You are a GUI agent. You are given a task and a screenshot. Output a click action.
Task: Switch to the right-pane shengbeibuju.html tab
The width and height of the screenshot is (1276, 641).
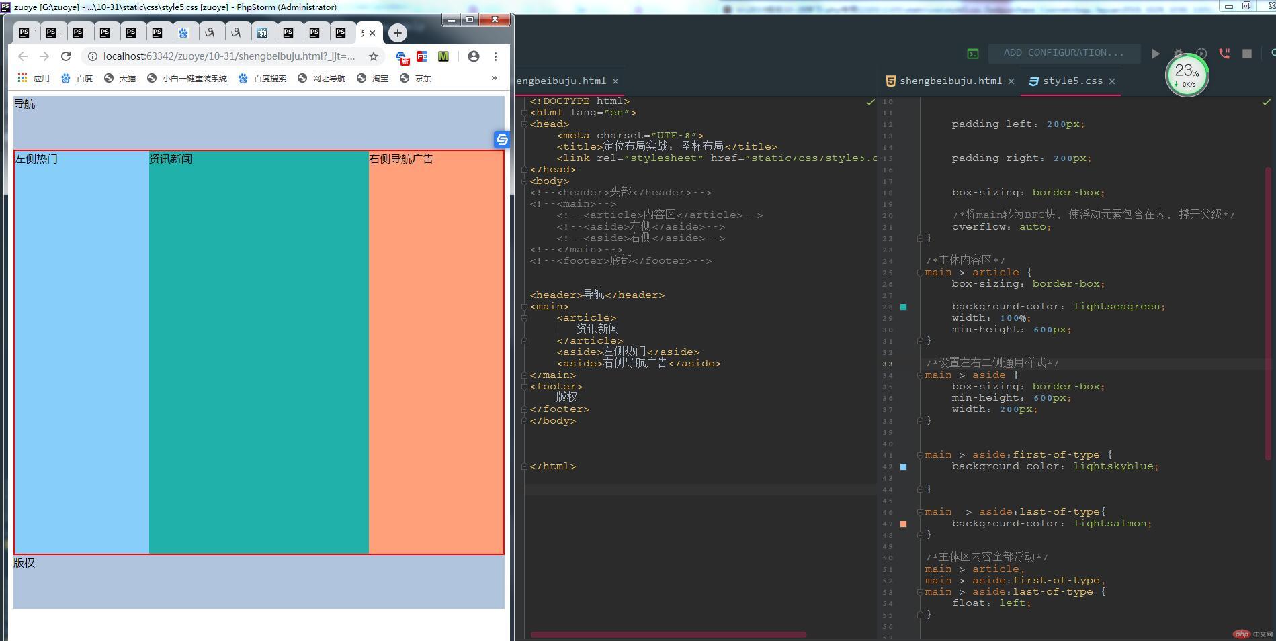coord(950,81)
